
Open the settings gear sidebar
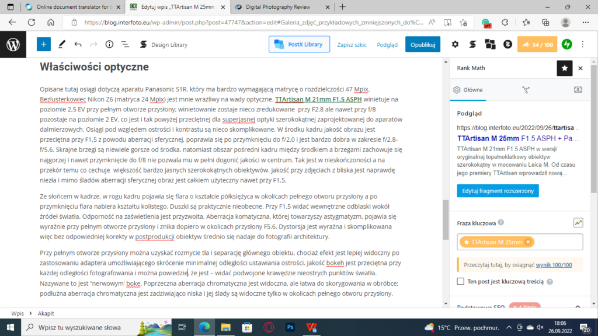click(x=455, y=44)
